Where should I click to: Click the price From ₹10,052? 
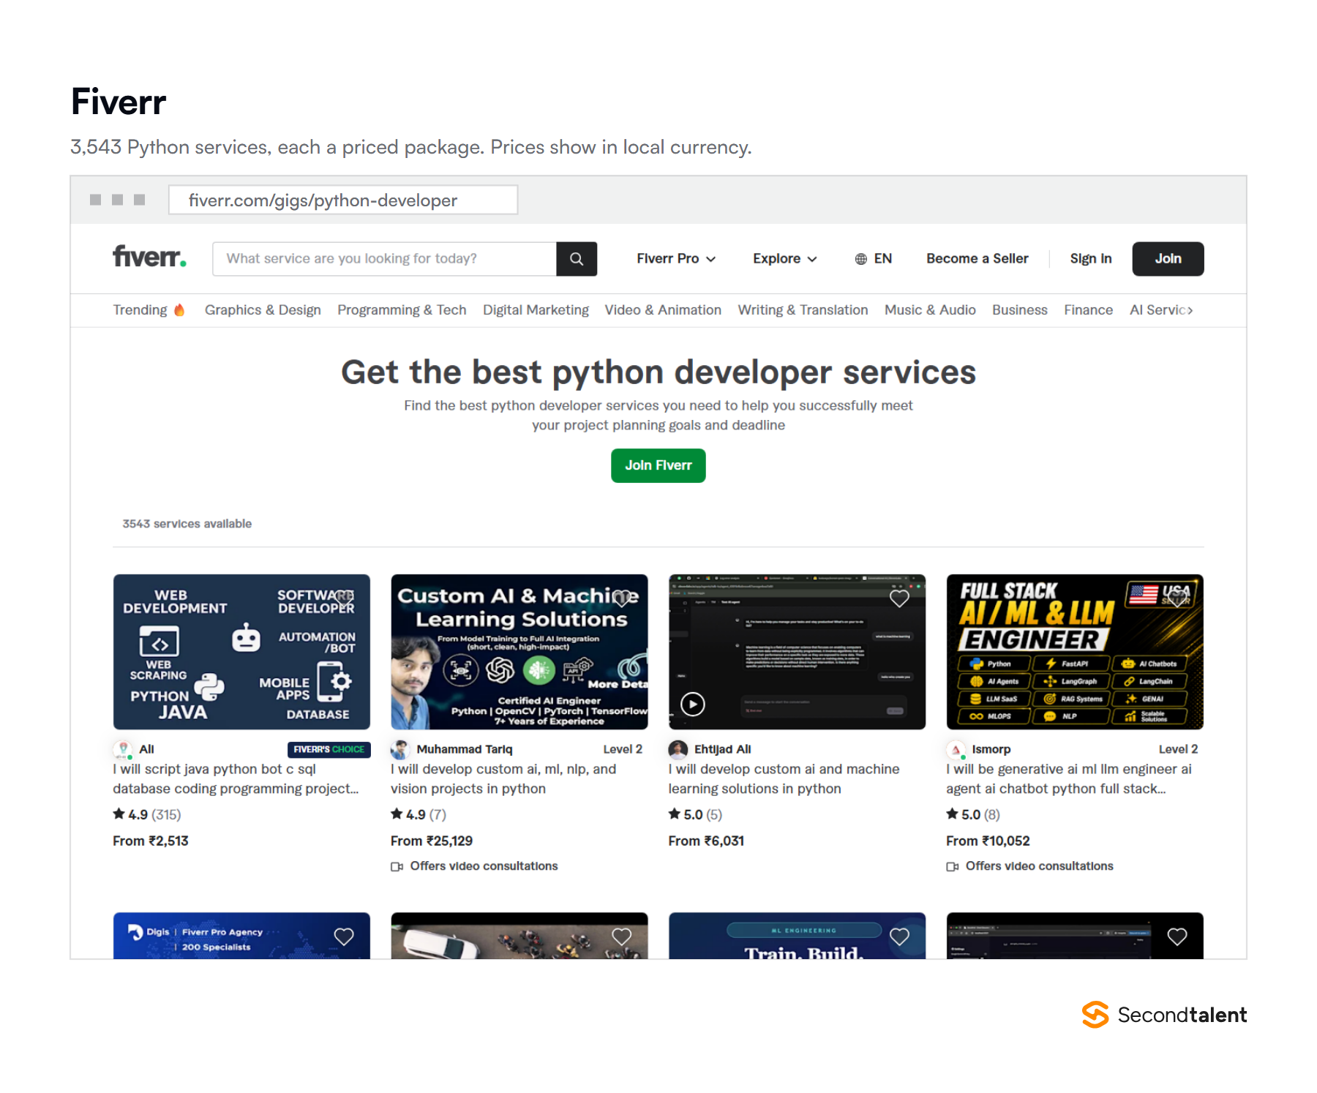coord(988,841)
